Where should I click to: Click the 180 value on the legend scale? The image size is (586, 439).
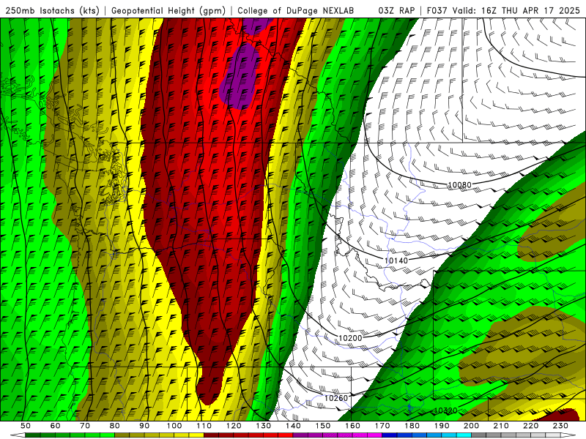pos(412,426)
